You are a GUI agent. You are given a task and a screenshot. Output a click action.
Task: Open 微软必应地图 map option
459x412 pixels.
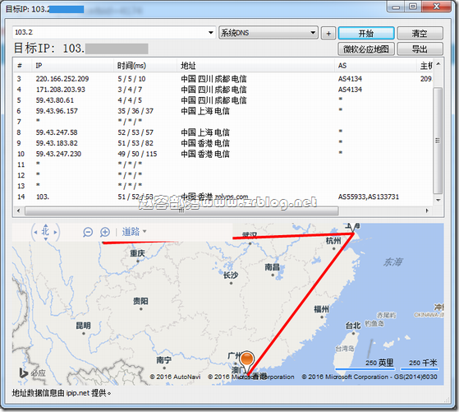coord(366,49)
